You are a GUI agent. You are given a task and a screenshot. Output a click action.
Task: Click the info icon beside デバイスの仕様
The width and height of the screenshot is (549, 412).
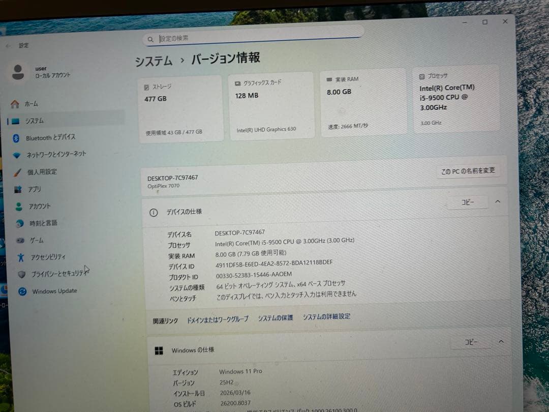(x=154, y=213)
